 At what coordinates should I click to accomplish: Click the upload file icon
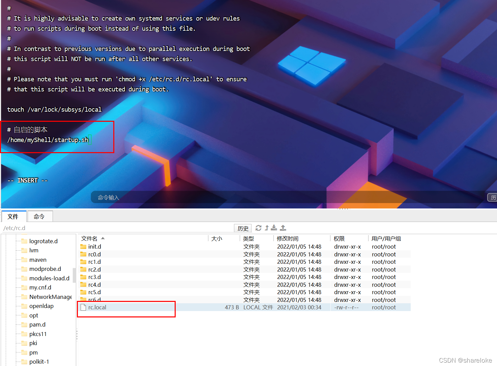click(x=283, y=228)
